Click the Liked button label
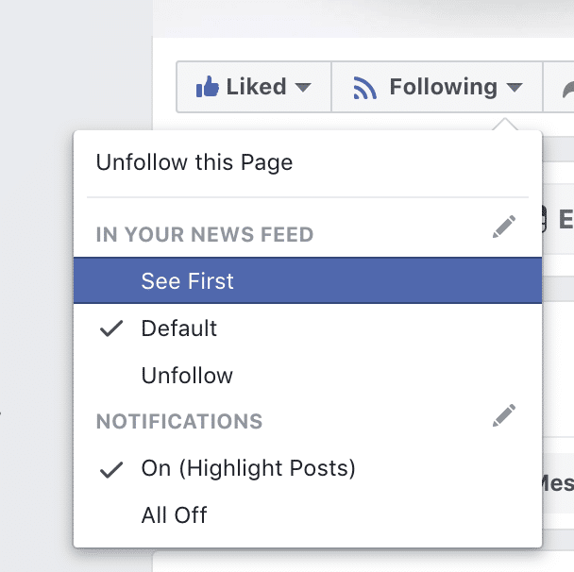574x572 pixels. click(x=256, y=87)
